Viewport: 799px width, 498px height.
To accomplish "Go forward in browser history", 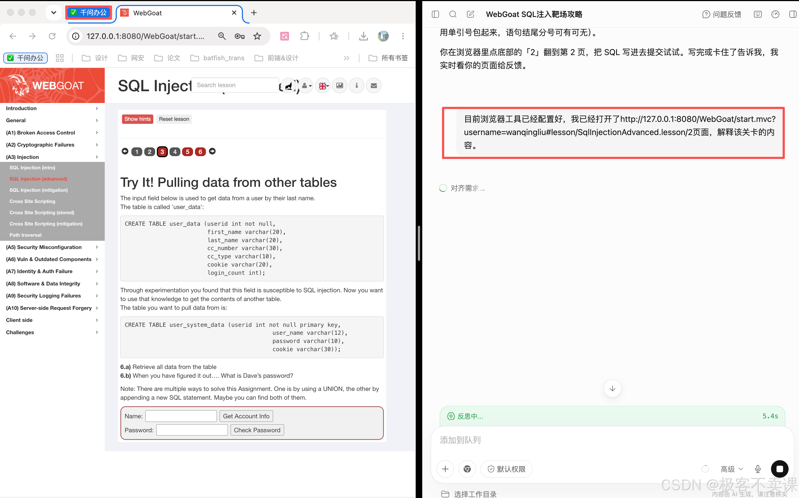I will [32, 36].
